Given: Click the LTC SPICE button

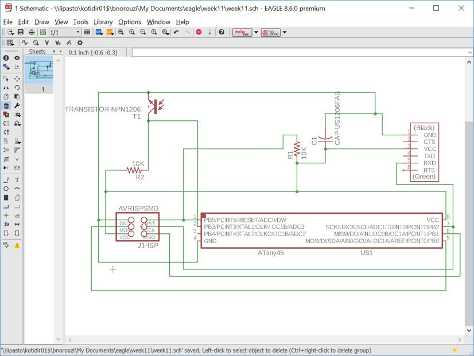Looking at the screenshot, I should pos(270,32).
